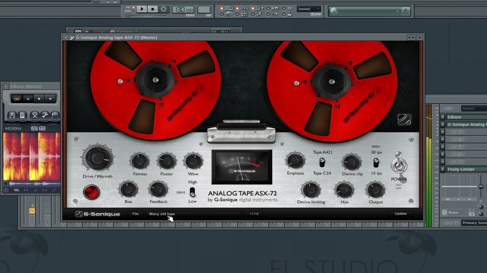Viewport: 487px width, 273px height.
Task: Click the Emphasis knob
Action: pos(295,161)
